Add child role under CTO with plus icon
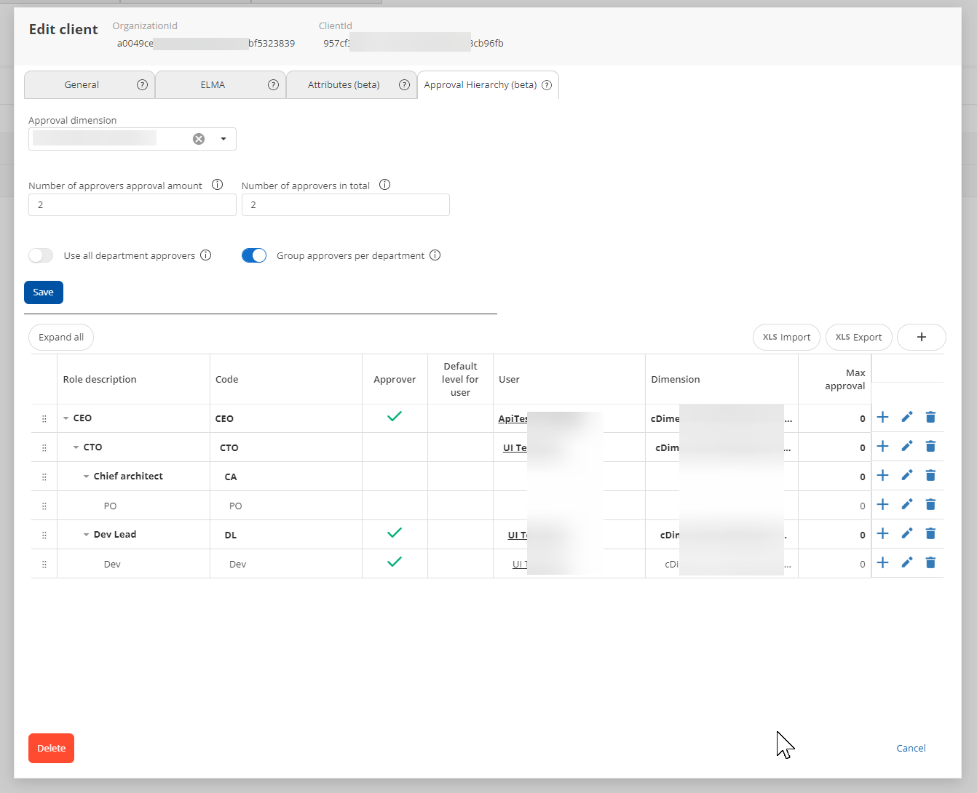 pyautogui.click(x=882, y=447)
